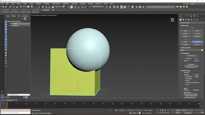Select the Cameras category icon
The width and height of the screenshot is (205, 115).
(x=189, y=19)
